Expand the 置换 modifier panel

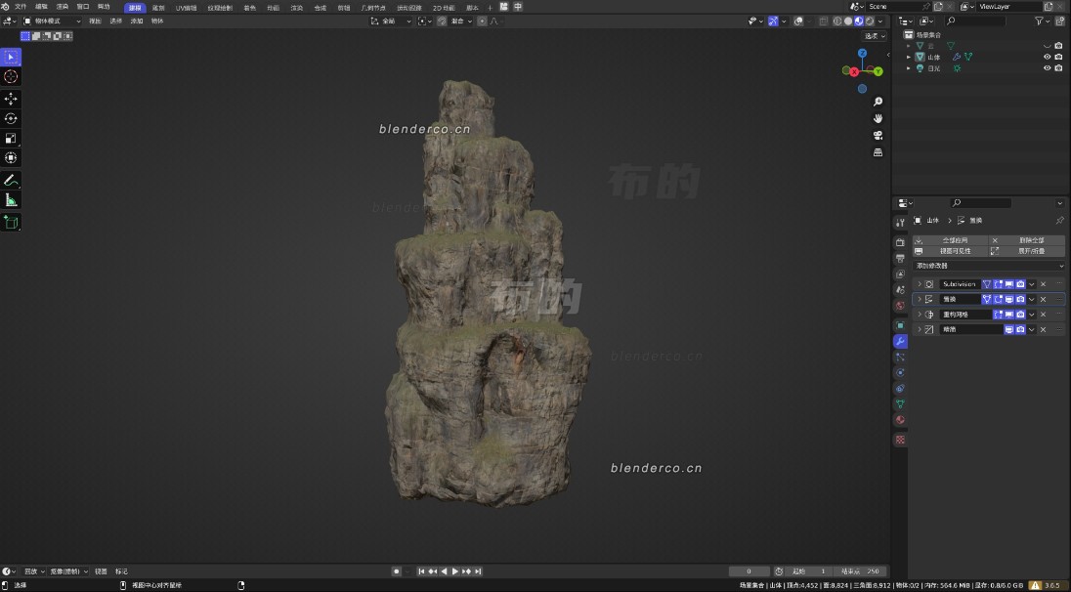(920, 299)
